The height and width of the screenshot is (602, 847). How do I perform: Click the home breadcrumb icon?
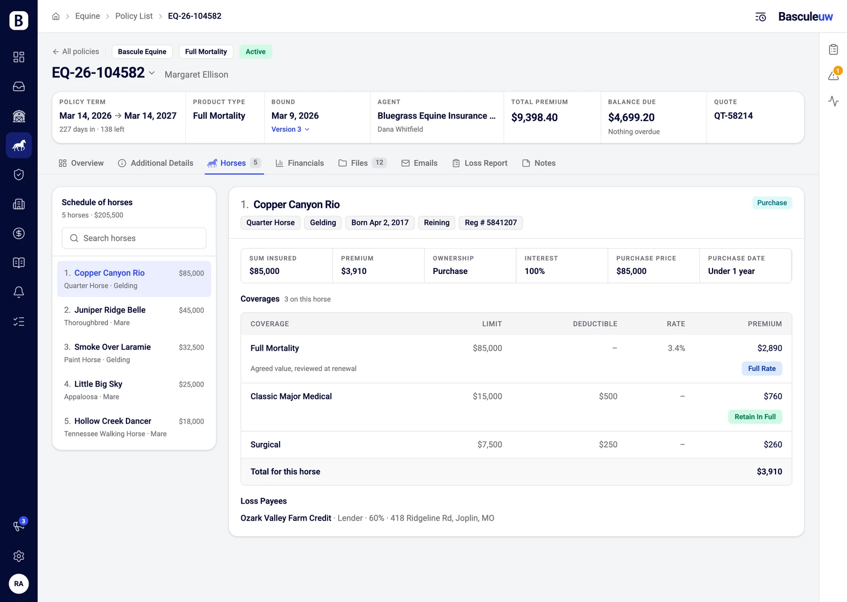(x=56, y=16)
